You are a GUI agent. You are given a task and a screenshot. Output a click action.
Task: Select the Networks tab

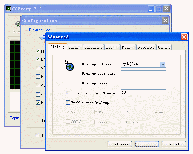click(x=146, y=47)
